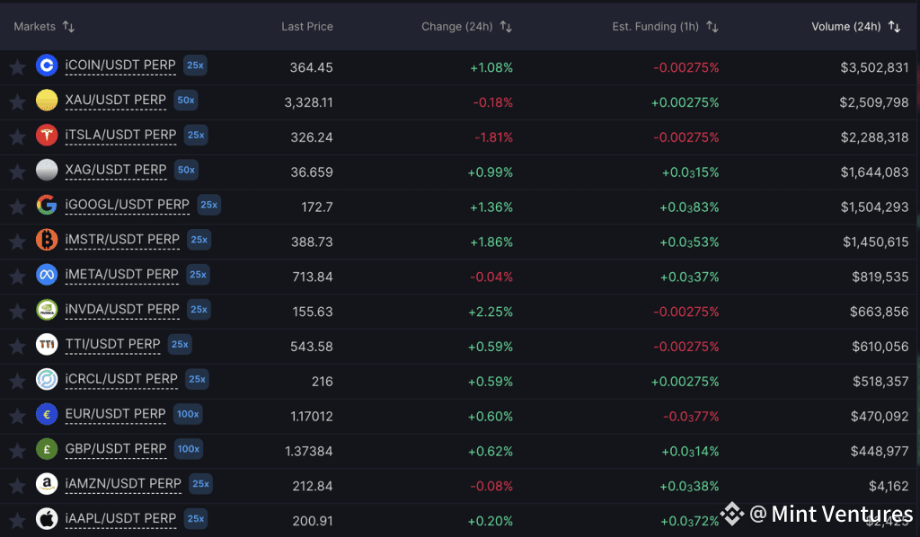Screen dimensions: 920x537
Task: Click the Apple logo icon
Action: [47, 519]
